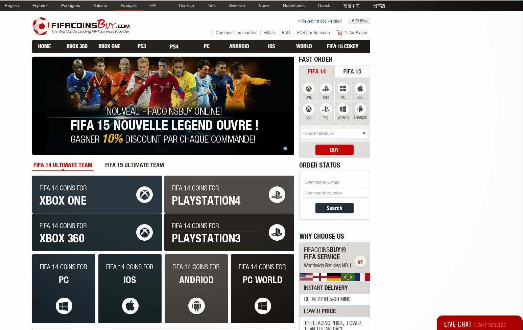This screenshot has width=523, height=330.
Task: Click the Commande E-mail input field
Action: [x=334, y=182]
